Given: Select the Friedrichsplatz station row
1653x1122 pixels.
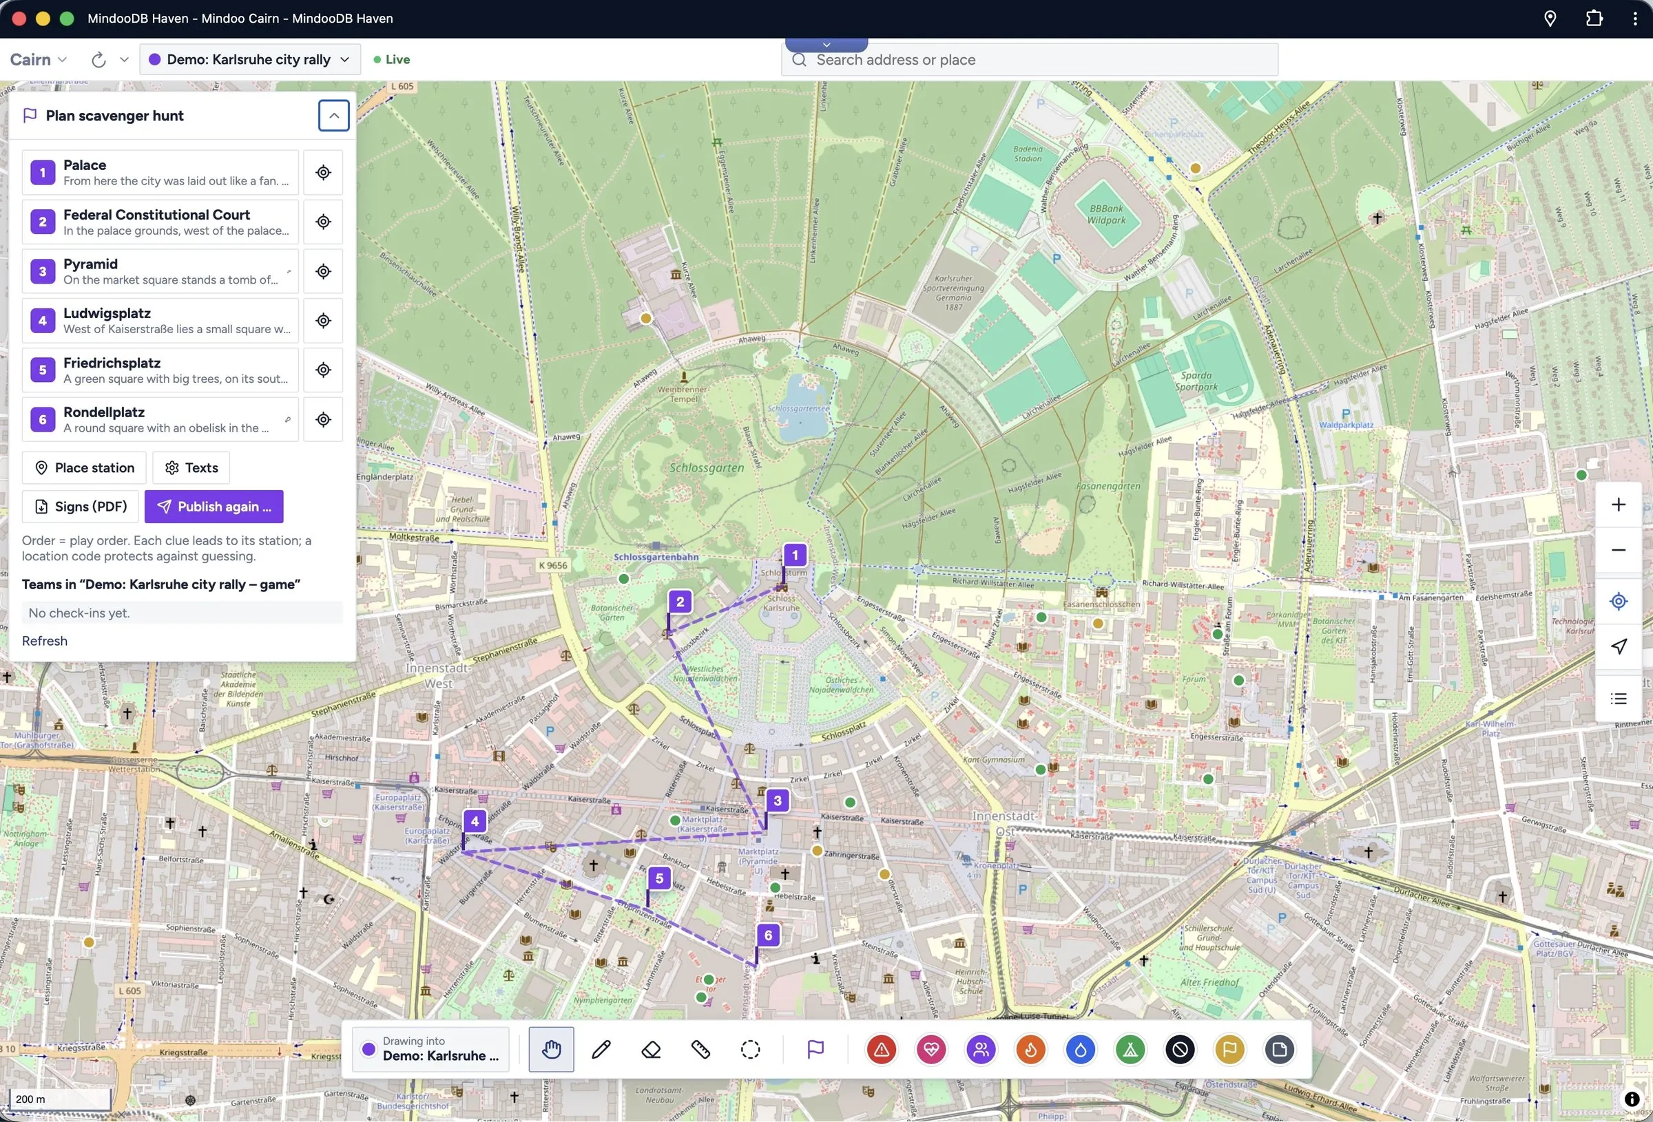Looking at the screenshot, I should click(160, 370).
